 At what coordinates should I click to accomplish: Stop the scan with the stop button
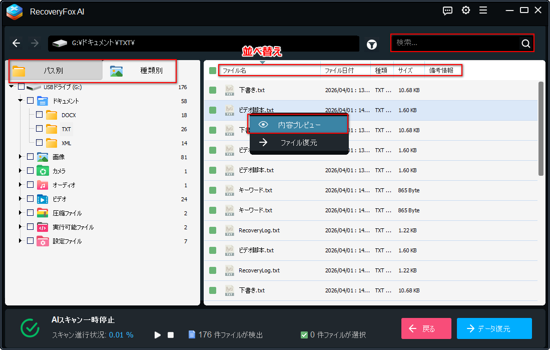pos(171,334)
